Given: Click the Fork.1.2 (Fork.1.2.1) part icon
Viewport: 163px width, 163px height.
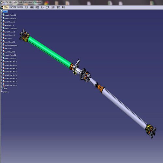Looking at the screenshot, I should [4, 22].
